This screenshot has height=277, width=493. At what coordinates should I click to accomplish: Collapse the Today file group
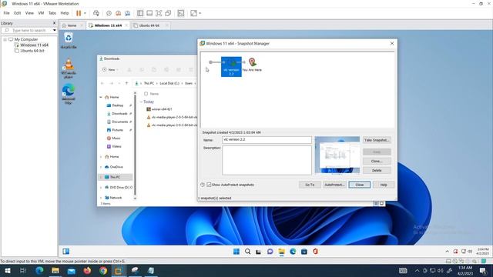[141, 102]
